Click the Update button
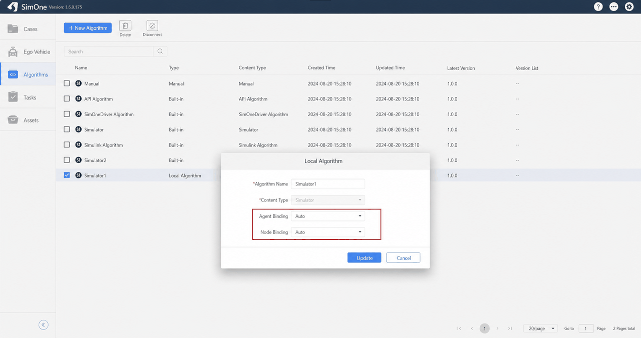This screenshot has height=338, width=641. 365,258
